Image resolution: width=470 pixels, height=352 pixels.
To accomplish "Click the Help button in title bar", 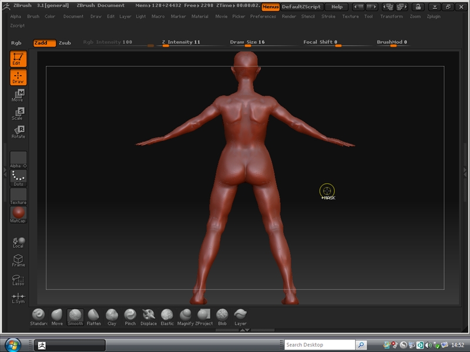I will coord(337,6).
